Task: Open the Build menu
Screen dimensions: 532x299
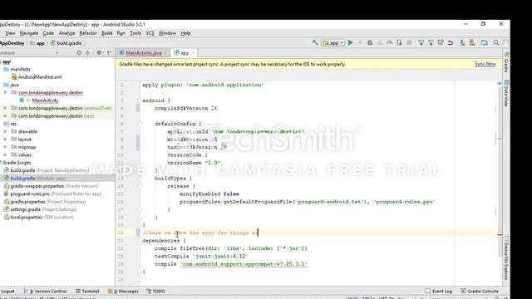Action: point(107,33)
